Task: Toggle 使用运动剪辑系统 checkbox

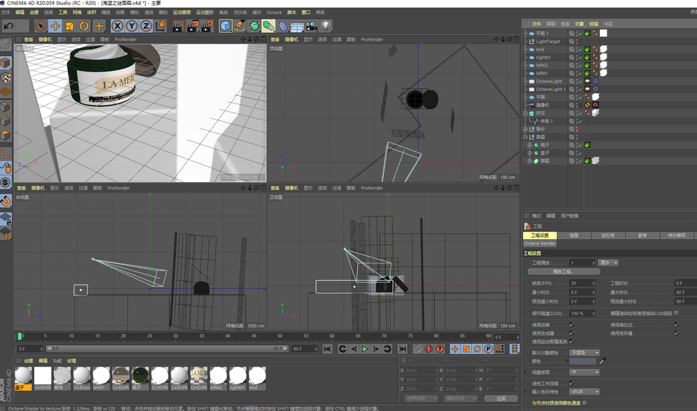Action: (x=571, y=341)
